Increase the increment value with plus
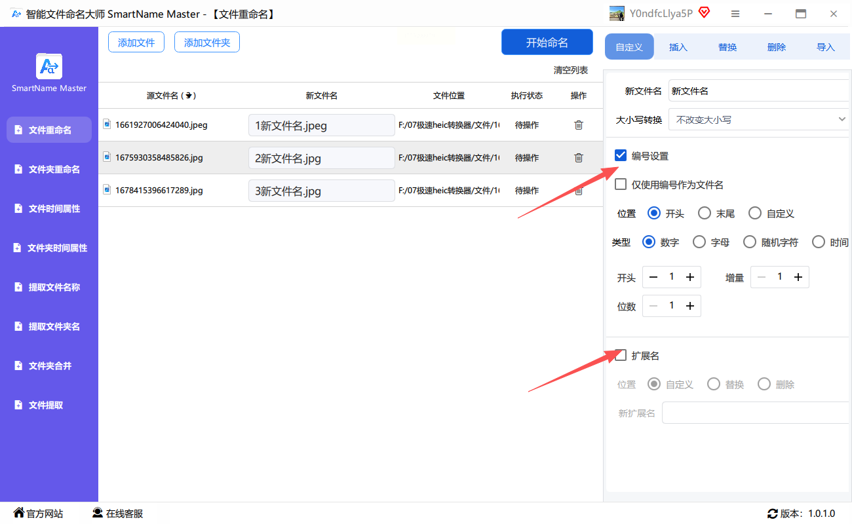The width and height of the screenshot is (852, 524). coord(798,277)
